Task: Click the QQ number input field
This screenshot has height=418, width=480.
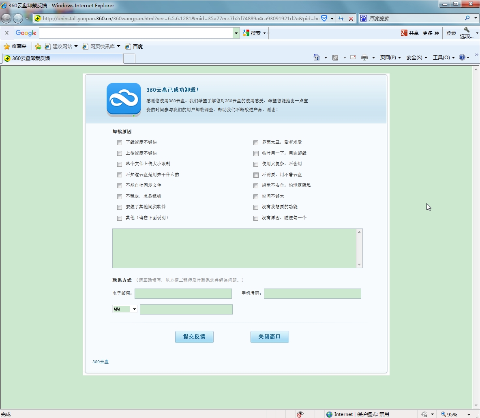Action: [x=186, y=310]
